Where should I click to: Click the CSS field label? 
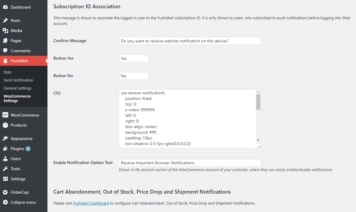click(57, 93)
